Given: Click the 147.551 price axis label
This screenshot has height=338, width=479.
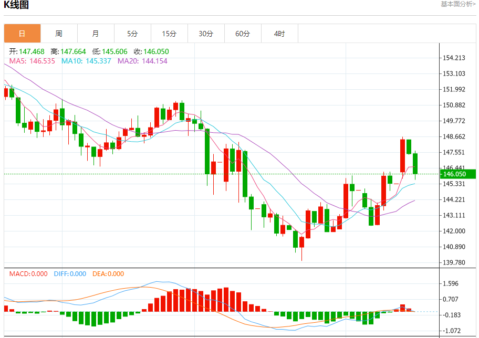Looking at the screenshot, I should click(x=454, y=152).
